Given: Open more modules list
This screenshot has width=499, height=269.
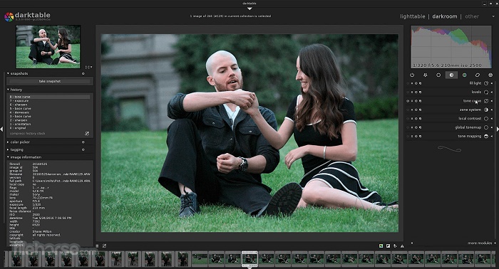Looking at the screenshot, I should coord(480,243).
